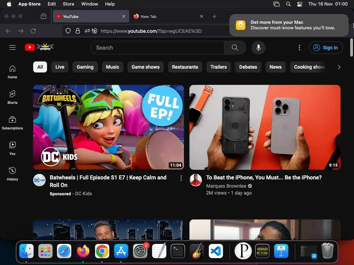The image size is (354, 265).
Task: Open Spotlight search in menu bar
Action: tap(288, 4)
